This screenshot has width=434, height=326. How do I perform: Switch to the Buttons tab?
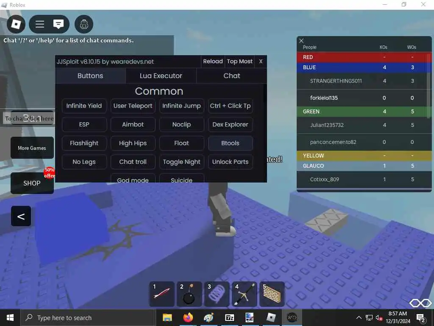90,76
